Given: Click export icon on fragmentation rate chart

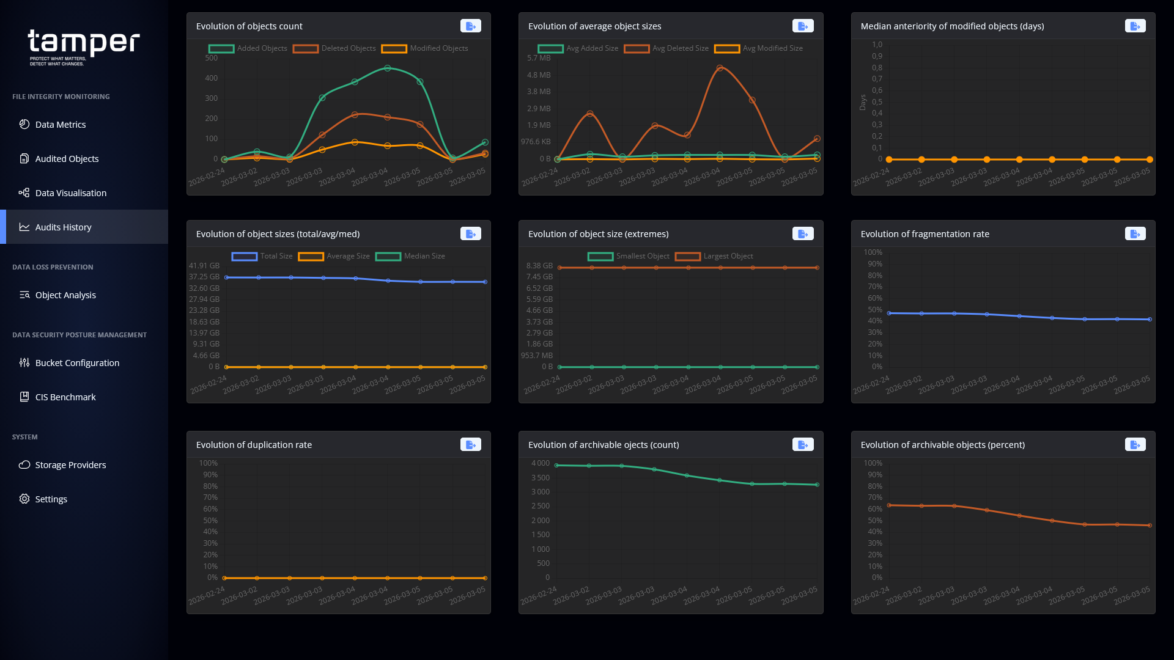Looking at the screenshot, I should point(1135,234).
